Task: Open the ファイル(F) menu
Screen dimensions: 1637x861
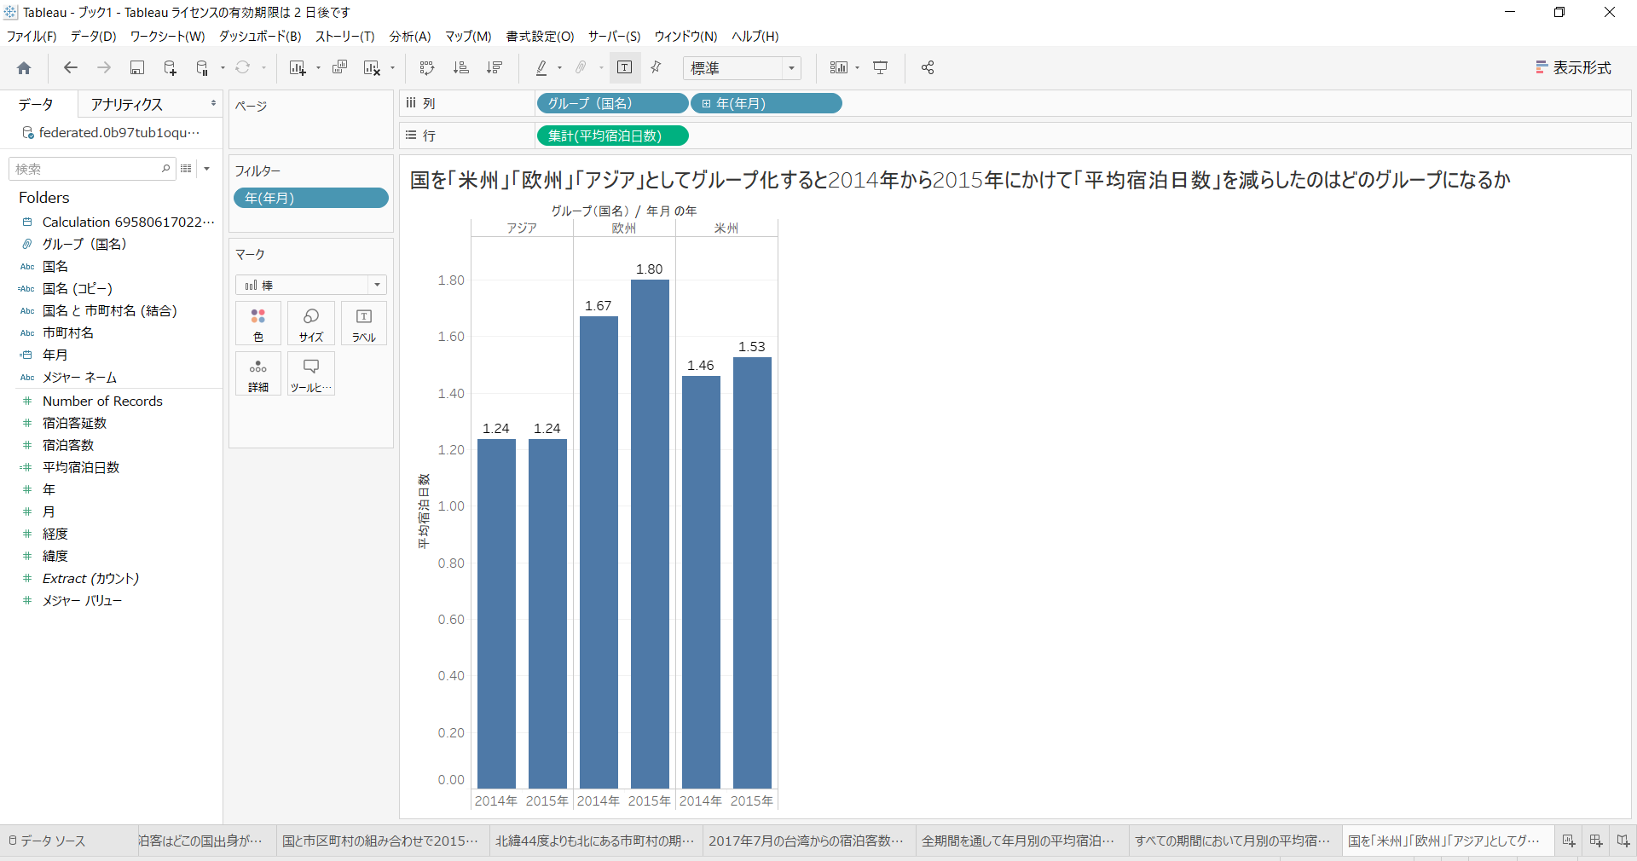Action: click(x=32, y=37)
